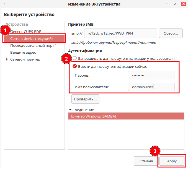
Task: Select Generic CUPS-PDF device
Action: click(x=25, y=31)
